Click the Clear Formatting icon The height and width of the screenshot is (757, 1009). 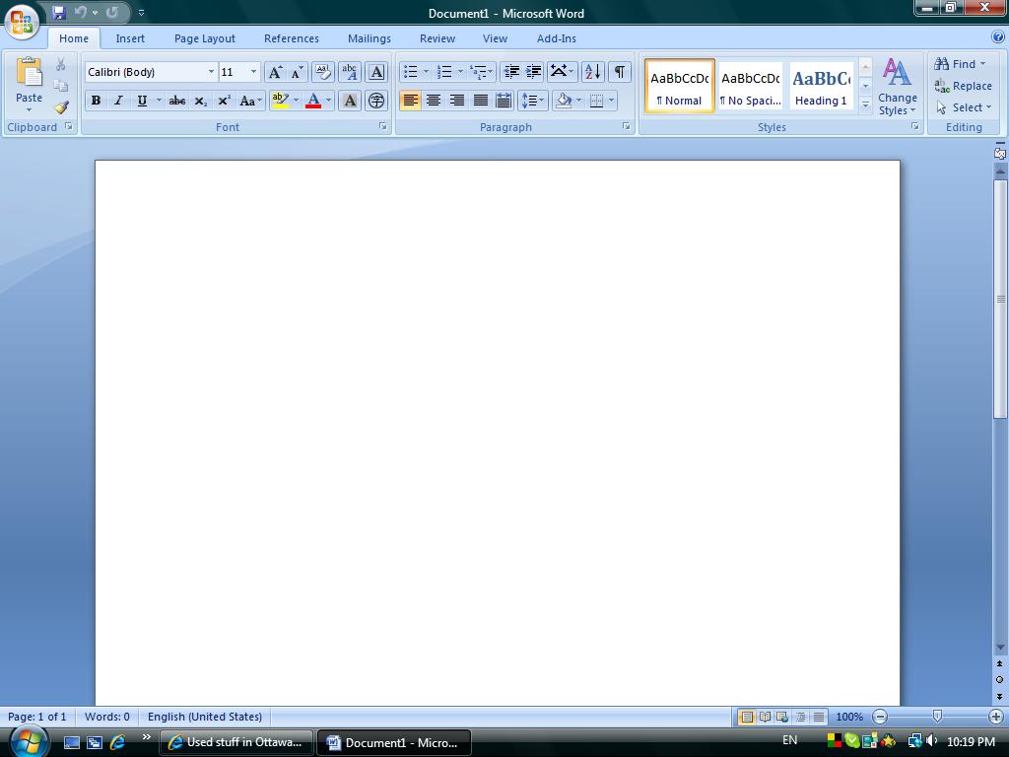(322, 72)
